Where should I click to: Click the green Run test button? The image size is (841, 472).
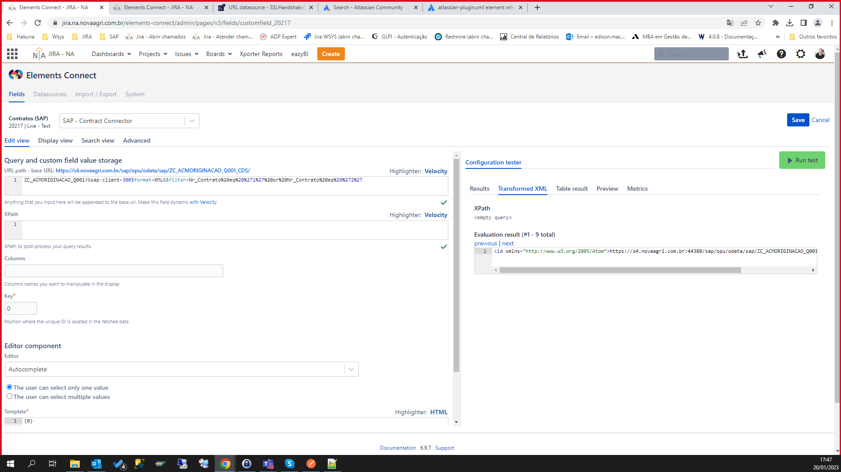tap(802, 160)
